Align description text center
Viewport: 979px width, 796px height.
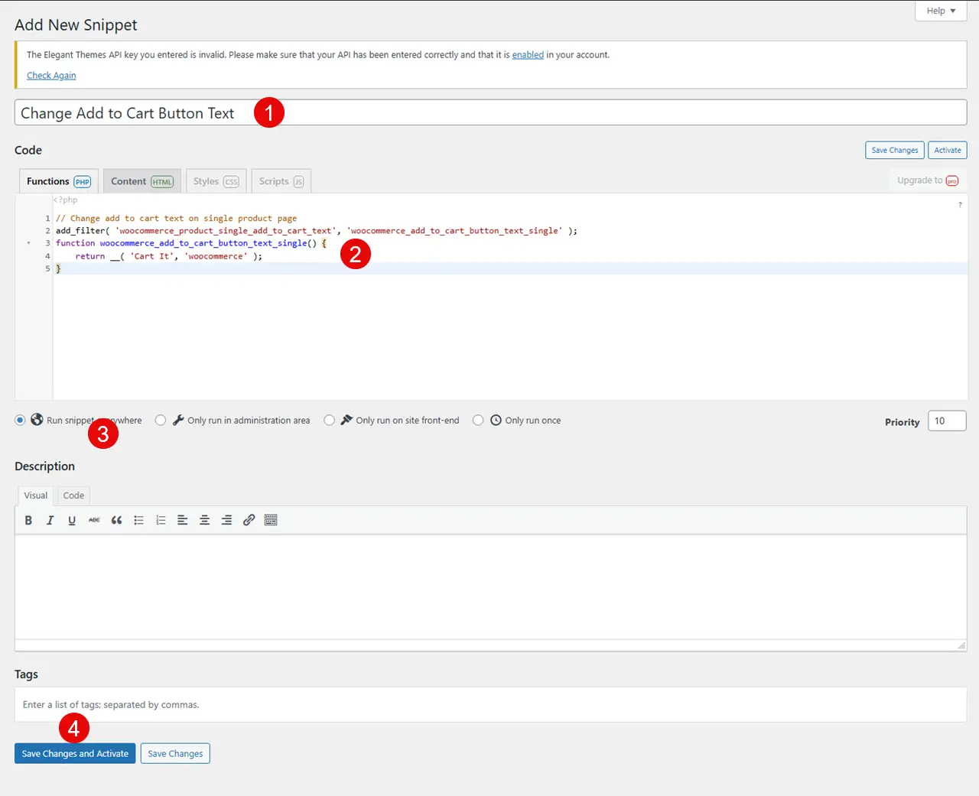tap(204, 520)
